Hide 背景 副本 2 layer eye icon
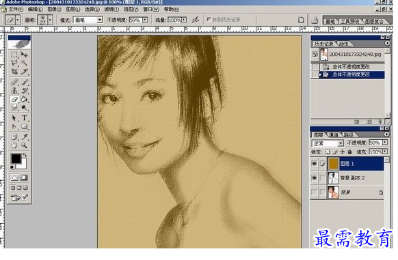 315,178
